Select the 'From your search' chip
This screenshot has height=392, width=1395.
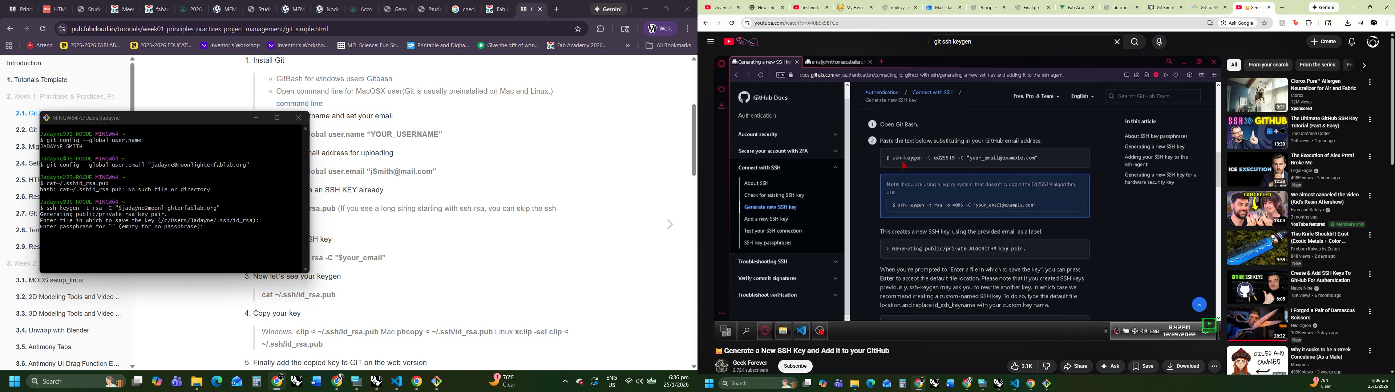(x=1268, y=65)
